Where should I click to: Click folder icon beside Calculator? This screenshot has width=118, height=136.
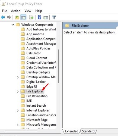(x=23, y=53)
